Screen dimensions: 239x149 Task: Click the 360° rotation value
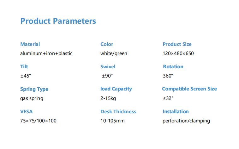coord(168,76)
